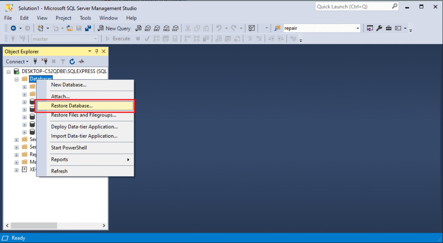
Task: Click the Database Engine Query icon
Action: (x=138, y=28)
